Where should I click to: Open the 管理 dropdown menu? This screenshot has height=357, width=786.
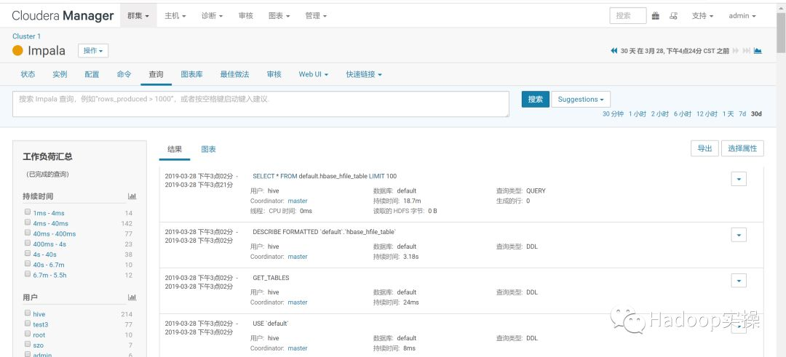pos(317,16)
